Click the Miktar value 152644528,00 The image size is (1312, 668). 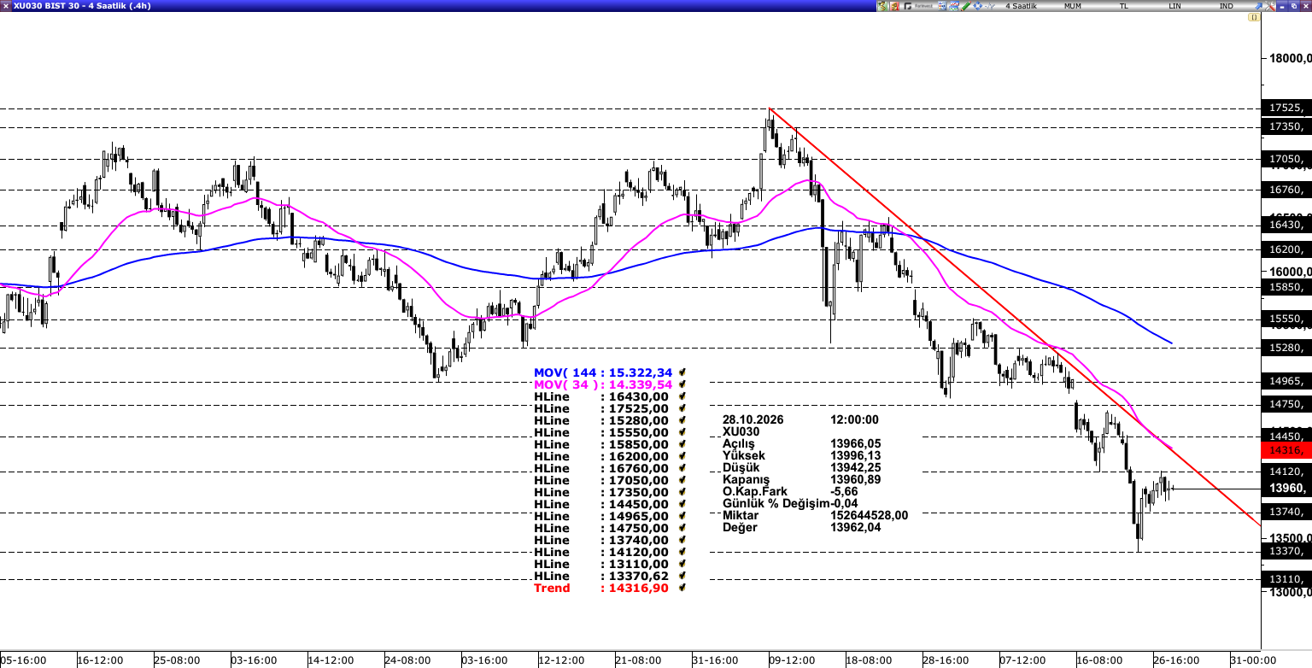point(869,515)
